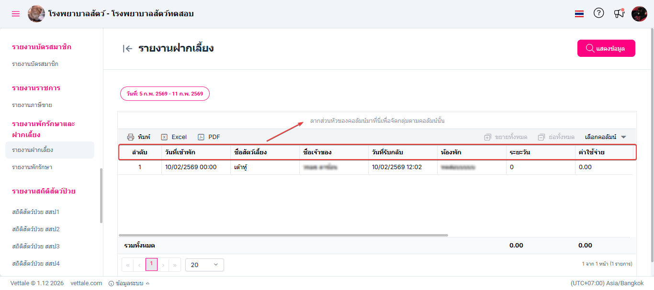Viewport: 654px width, 290px height.
Task: Open รายงานบัตรสมาชิก sidebar item
Action: click(35, 64)
